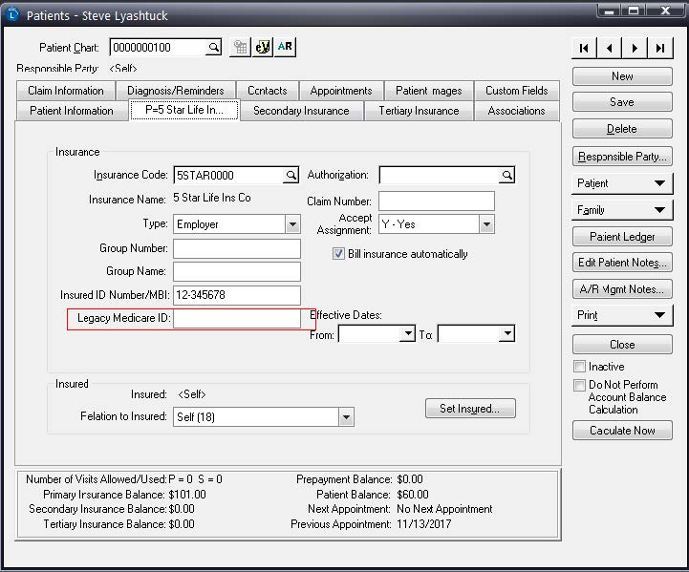
Task: Click the eV eligibility verification icon
Action: pos(262,48)
